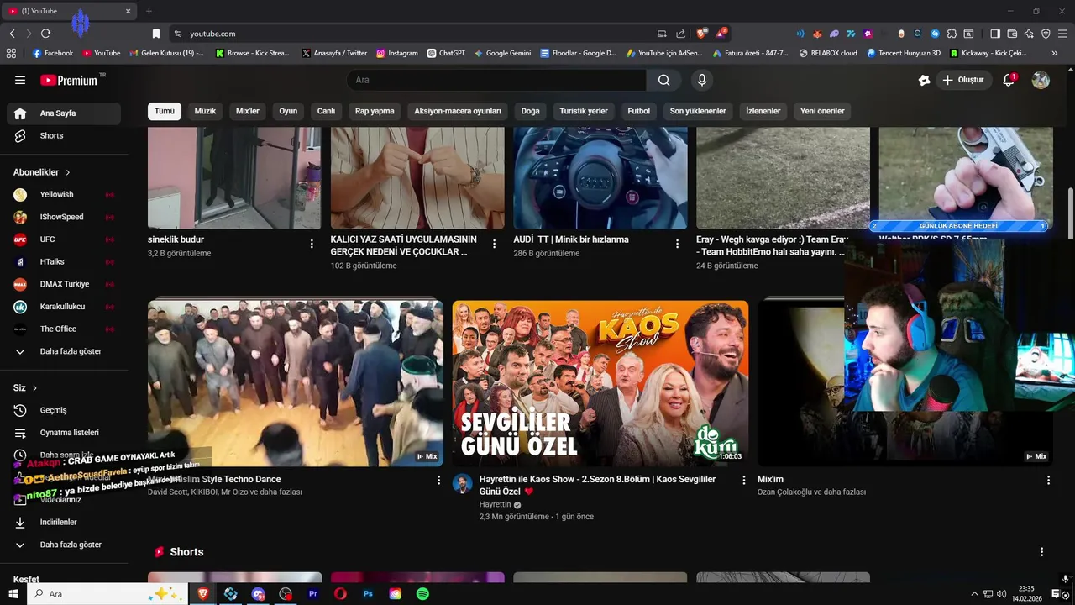Open the notifications bell
The image size is (1075, 605).
[x=1009, y=80]
